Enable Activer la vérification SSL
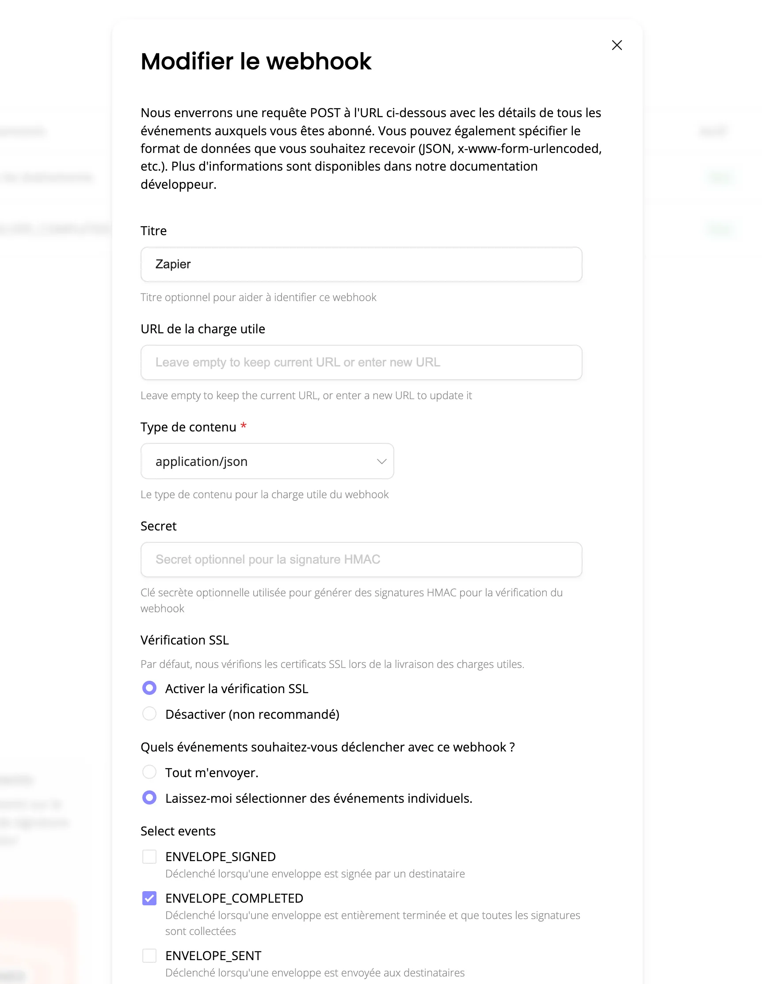This screenshot has height=984, width=762. coord(149,688)
